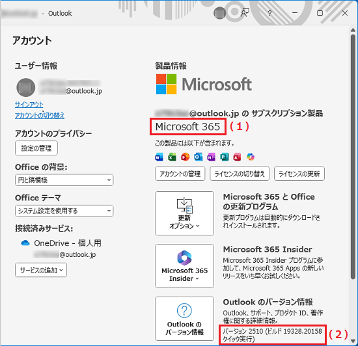Click the Outlook のバージョン情報 section heading text
This screenshot has height=346, width=358.
pyautogui.click(x=268, y=302)
